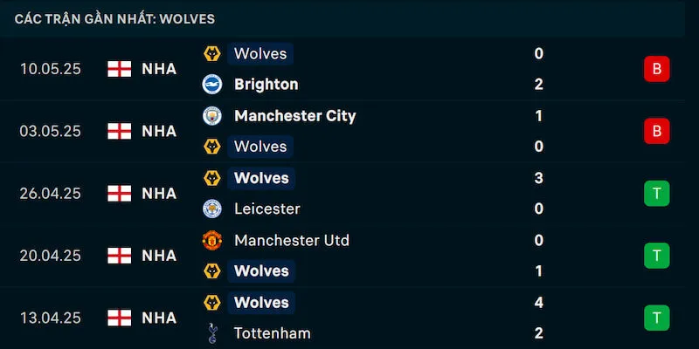The height and width of the screenshot is (349, 699).
Task: Click green T badge for Manchester Utd match
Action: point(656,256)
